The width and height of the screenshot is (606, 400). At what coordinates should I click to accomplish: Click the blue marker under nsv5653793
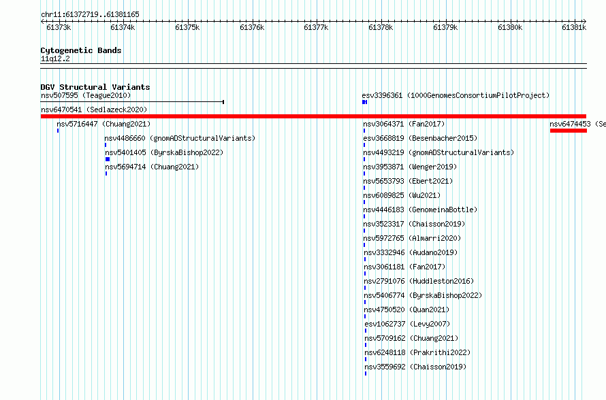click(x=364, y=188)
